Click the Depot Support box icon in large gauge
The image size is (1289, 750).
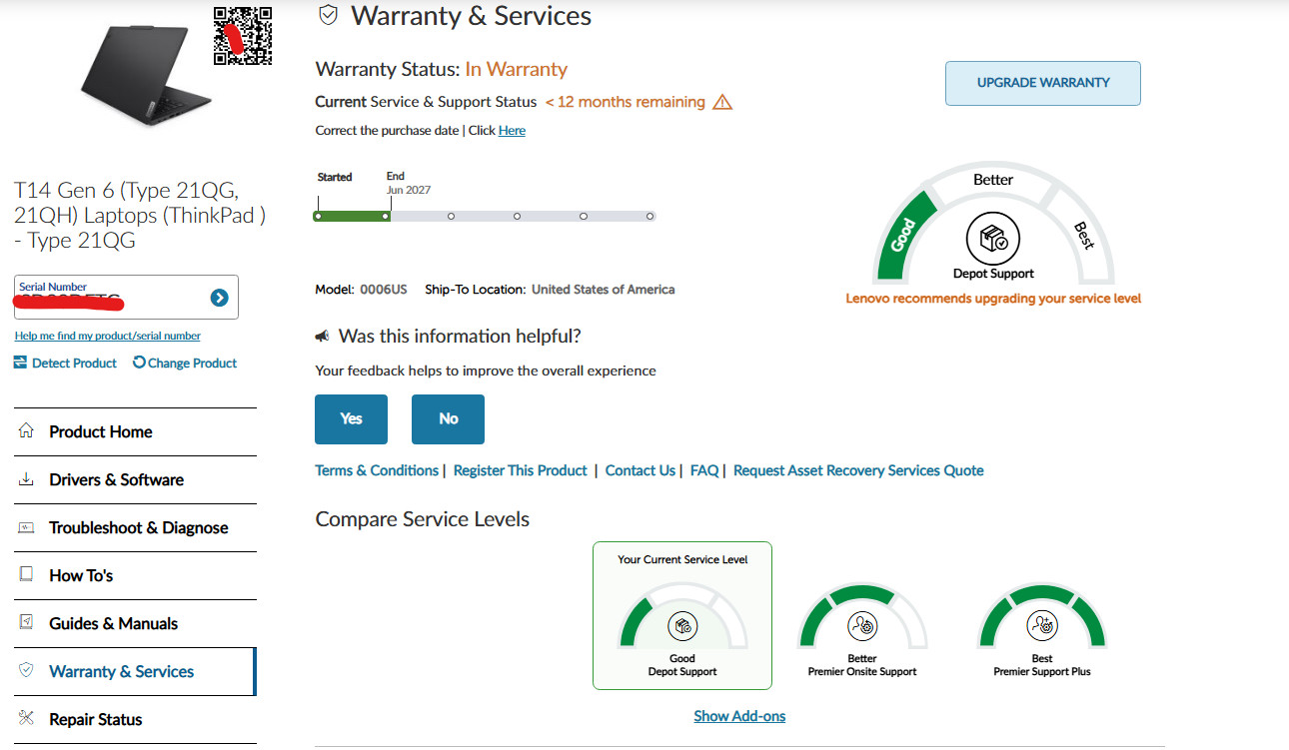993,239
